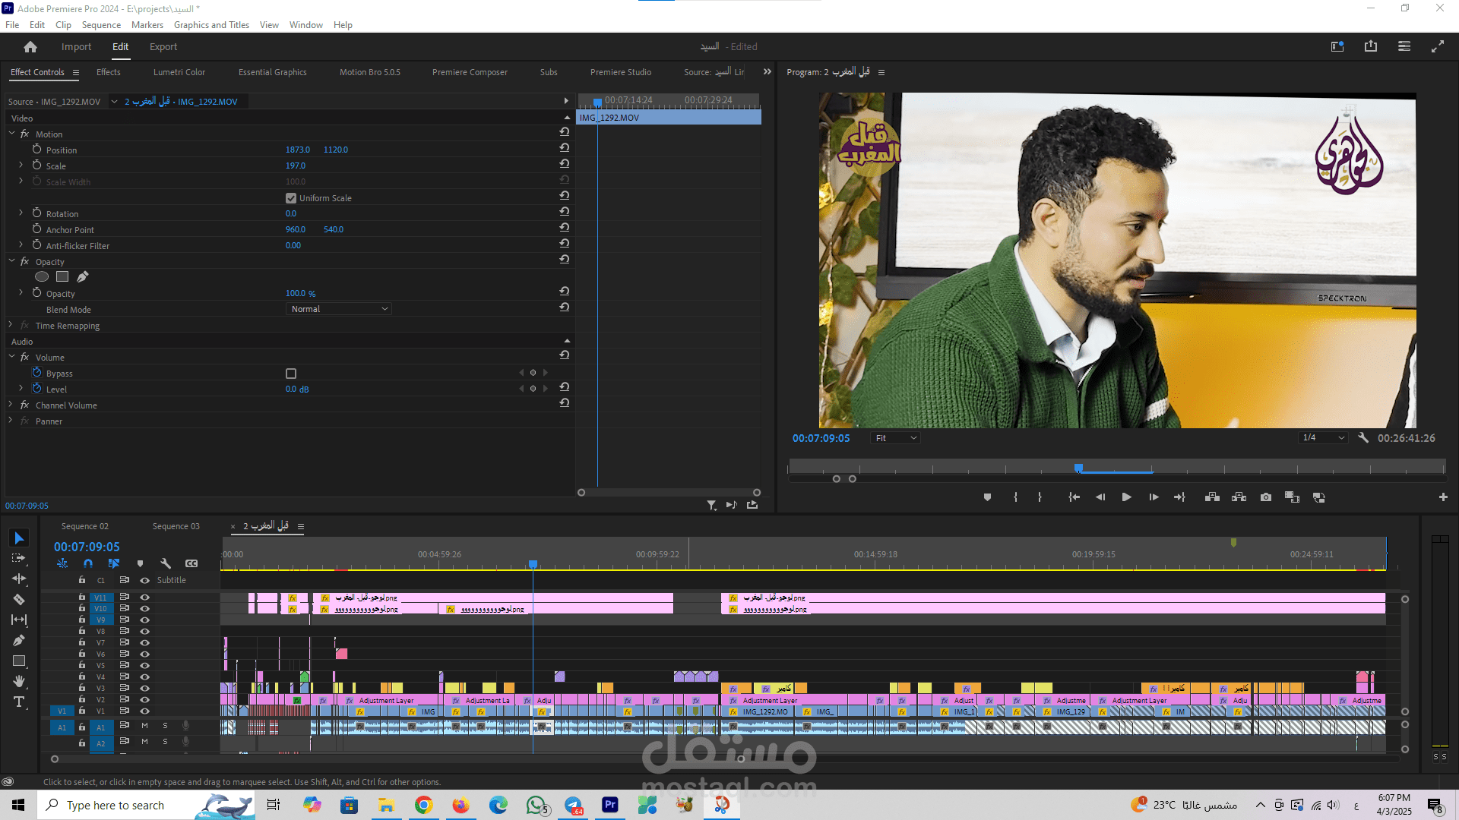Select the Razor tool

point(19,600)
